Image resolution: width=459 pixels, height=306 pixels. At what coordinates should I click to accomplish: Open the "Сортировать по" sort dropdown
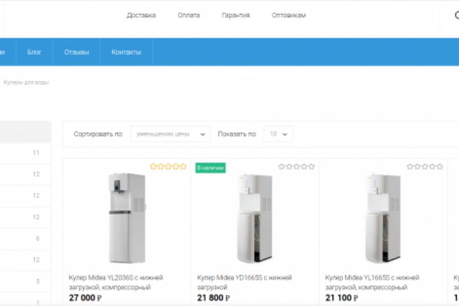click(170, 134)
